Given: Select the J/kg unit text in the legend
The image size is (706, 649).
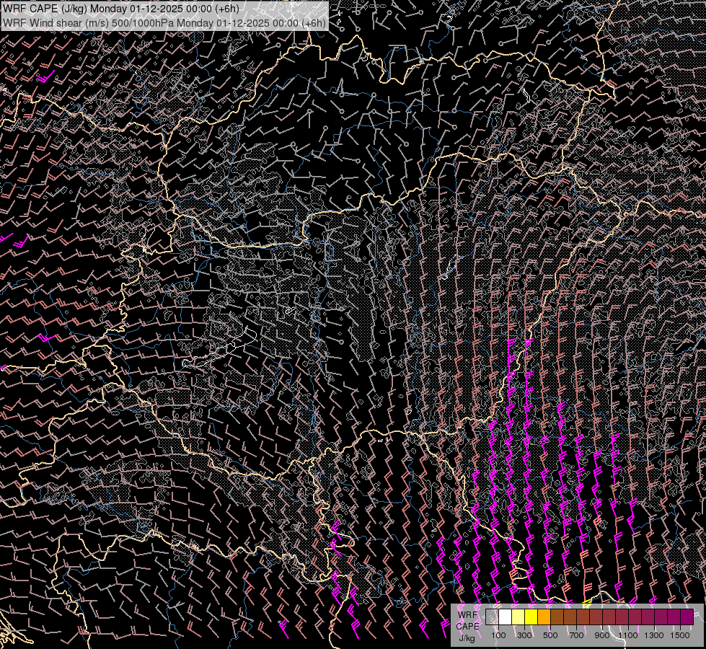Looking at the screenshot, I should tap(467, 637).
